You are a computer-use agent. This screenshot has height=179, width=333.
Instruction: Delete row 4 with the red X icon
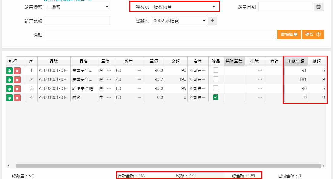pos(17,98)
